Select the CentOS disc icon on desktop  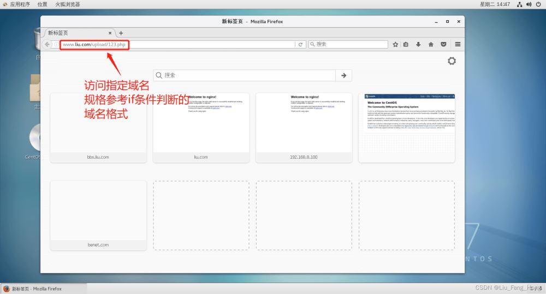pos(35,137)
